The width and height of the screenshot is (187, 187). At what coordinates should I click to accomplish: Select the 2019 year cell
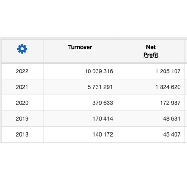click(22, 119)
